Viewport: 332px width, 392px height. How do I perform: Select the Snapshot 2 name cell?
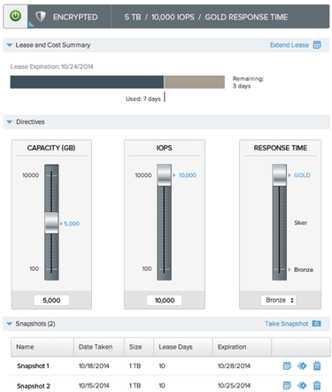point(34,386)
